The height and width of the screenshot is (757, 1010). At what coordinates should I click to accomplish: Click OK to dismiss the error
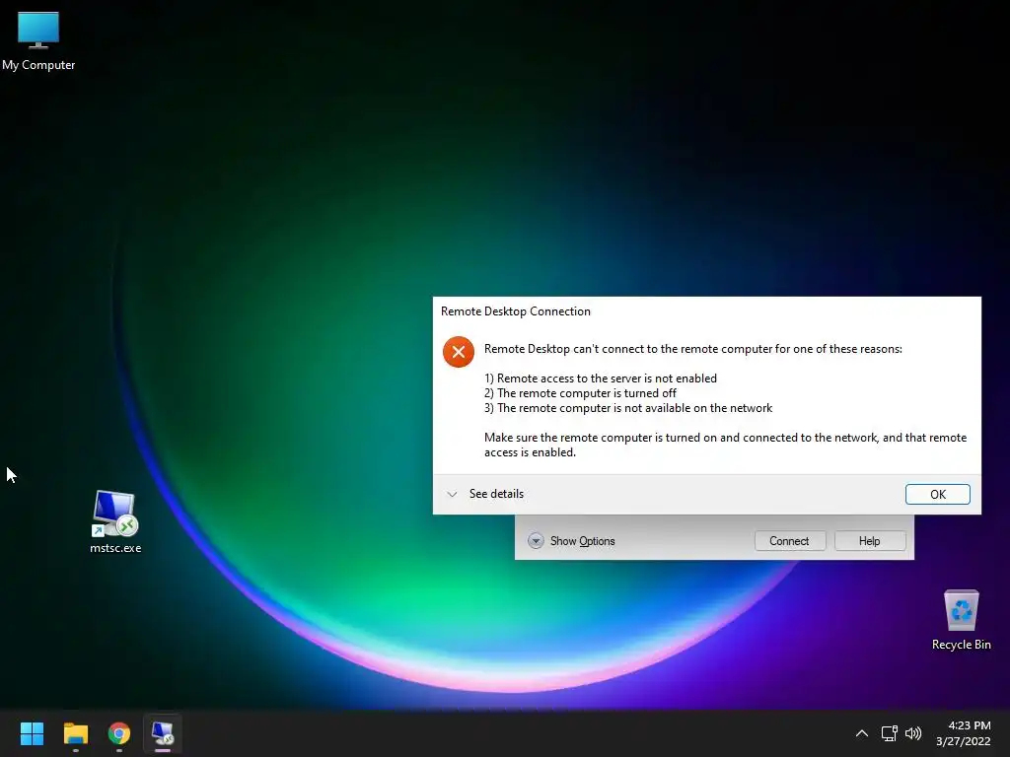coord(937,495)
